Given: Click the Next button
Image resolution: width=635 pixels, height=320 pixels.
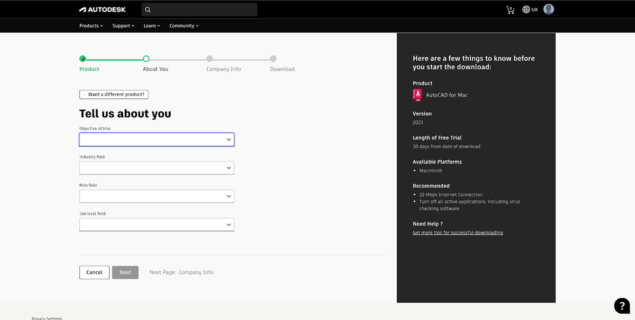Looking at the screenshot, I should coord(125,272).
